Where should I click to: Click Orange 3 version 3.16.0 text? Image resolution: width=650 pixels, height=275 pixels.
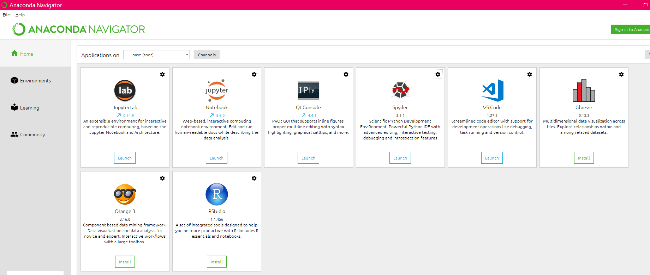[125, 219]
